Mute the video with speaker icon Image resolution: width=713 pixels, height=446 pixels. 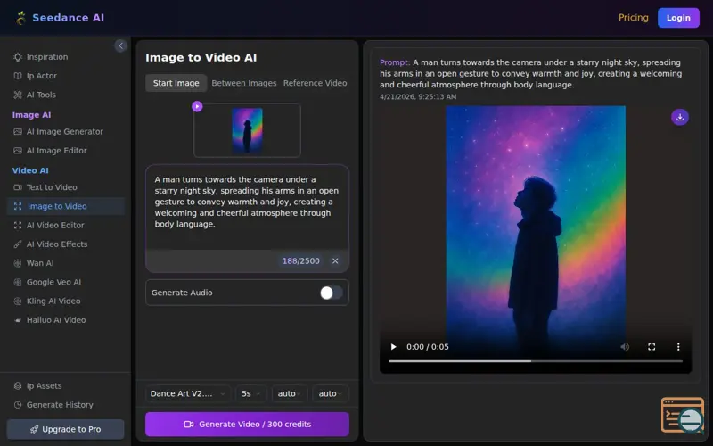click(x=625, y=347)
